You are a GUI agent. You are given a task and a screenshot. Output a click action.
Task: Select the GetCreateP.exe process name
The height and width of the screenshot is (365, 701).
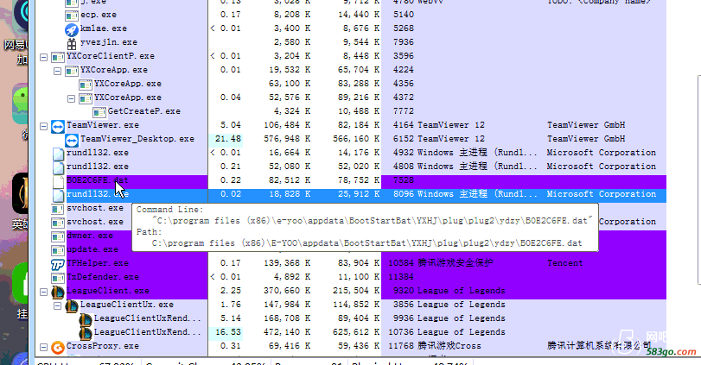pos(144,111)
